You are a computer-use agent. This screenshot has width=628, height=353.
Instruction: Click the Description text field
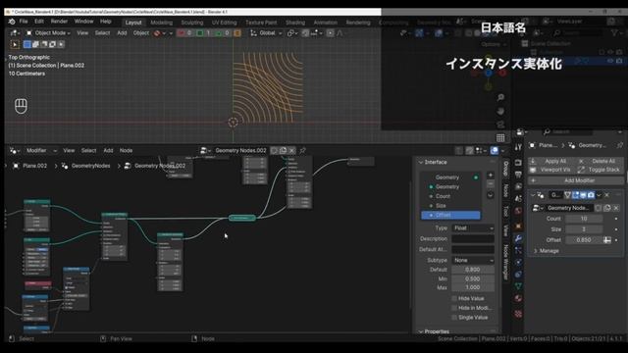pos(473,238)
